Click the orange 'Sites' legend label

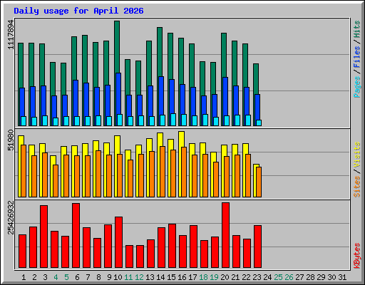(356, 187)
